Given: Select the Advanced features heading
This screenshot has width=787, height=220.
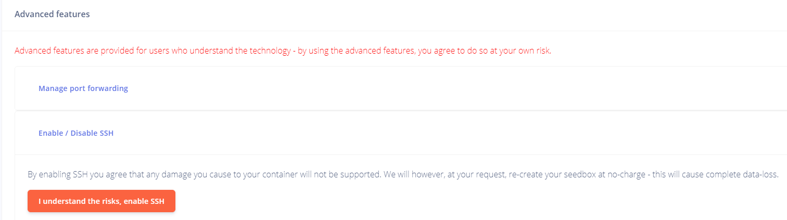Looking at the screenshot, I should [52, 14].
